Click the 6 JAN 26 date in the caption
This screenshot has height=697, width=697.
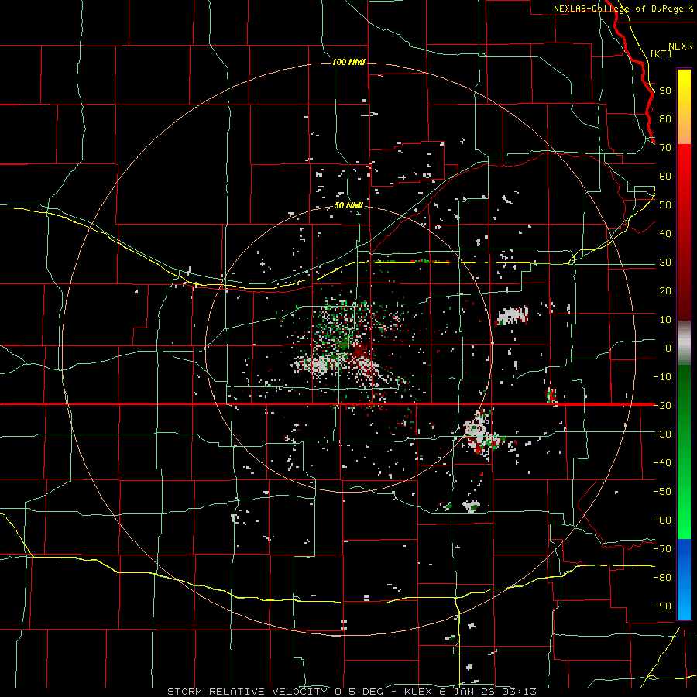(x=467, y=692)
